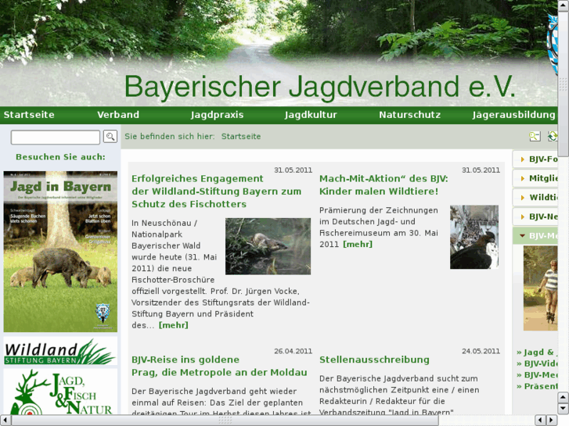Expand the Mitglie... sidebar panel

pyautogui.click(x=535, y=178)
